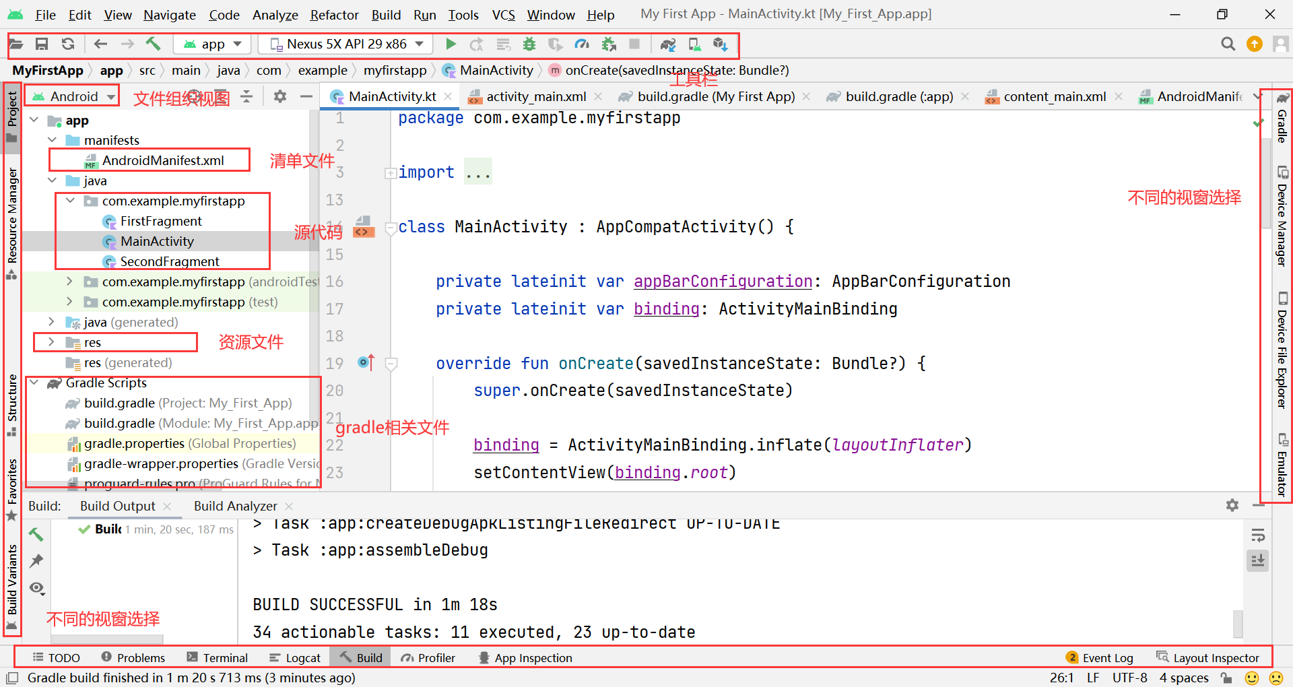Collapse the manifests folder node

tap(53, 140)
